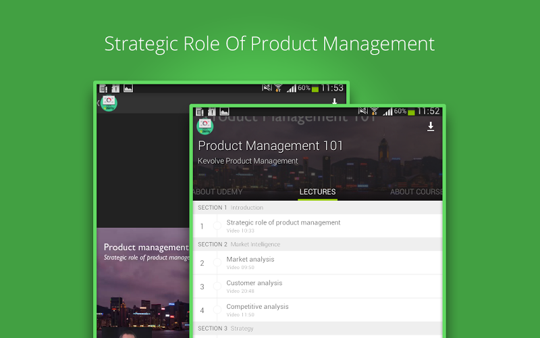The width and height of the screenshot is (540, 338).
Task: Open the Competitive analysis lecture
Action: (x=317, y=310)
